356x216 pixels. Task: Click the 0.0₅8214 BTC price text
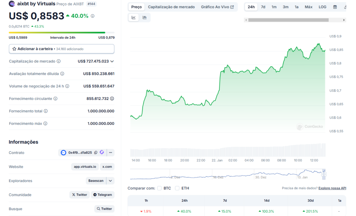click(19, 26)
